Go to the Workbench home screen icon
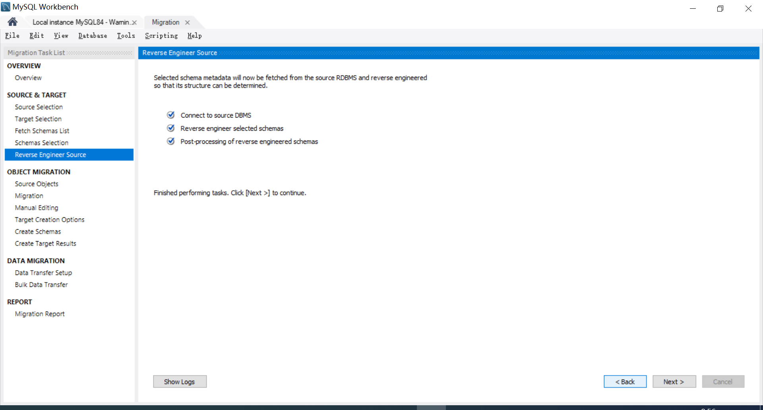Screen dimensions: 763x410 (x=12, y=22)
